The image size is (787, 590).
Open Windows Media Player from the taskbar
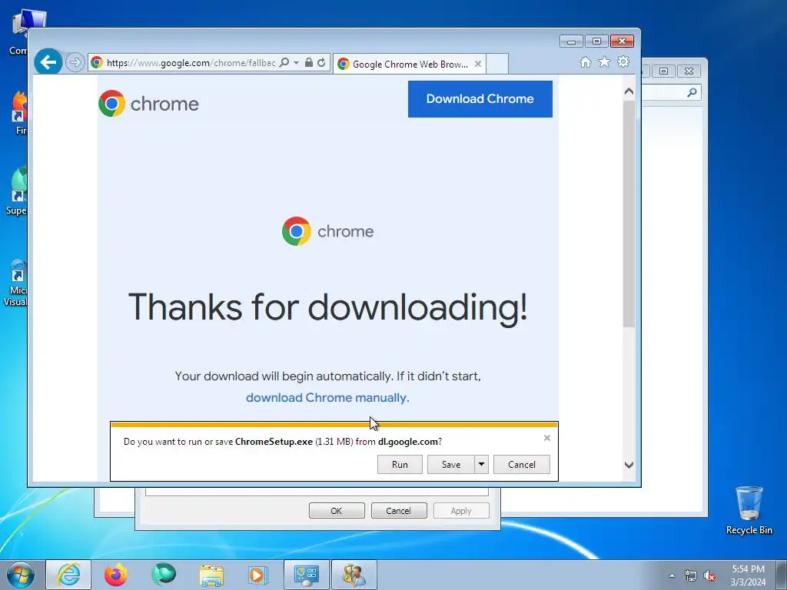[259, 575]
